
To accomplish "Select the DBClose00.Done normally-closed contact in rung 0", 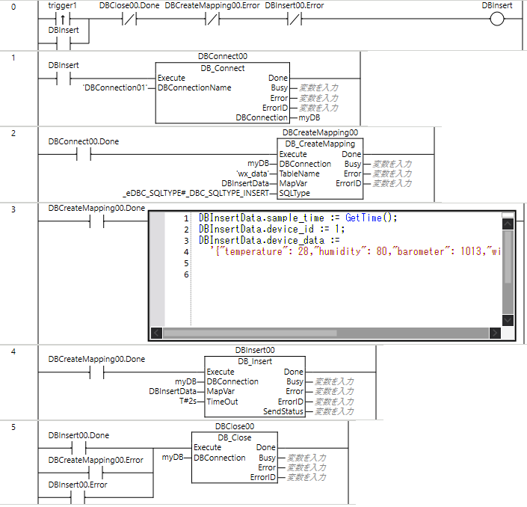I will coord(127,20).
